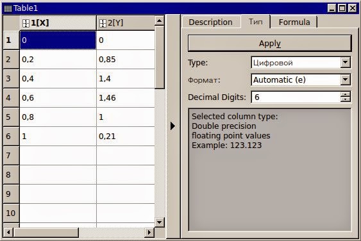Select the X cell in row 6

pyautogui.click(x=58, y=137)
